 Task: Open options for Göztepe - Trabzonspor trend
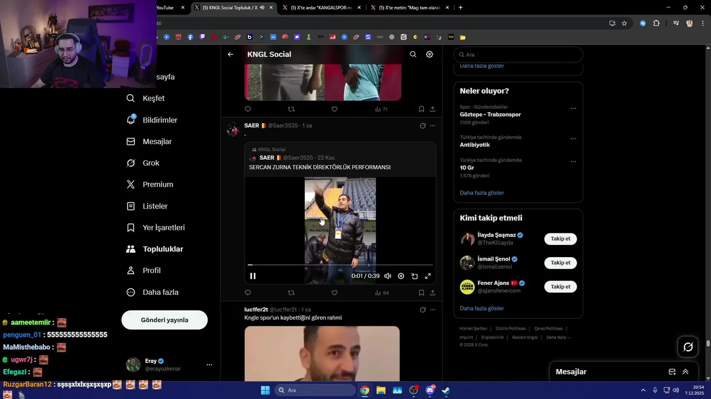573,109
